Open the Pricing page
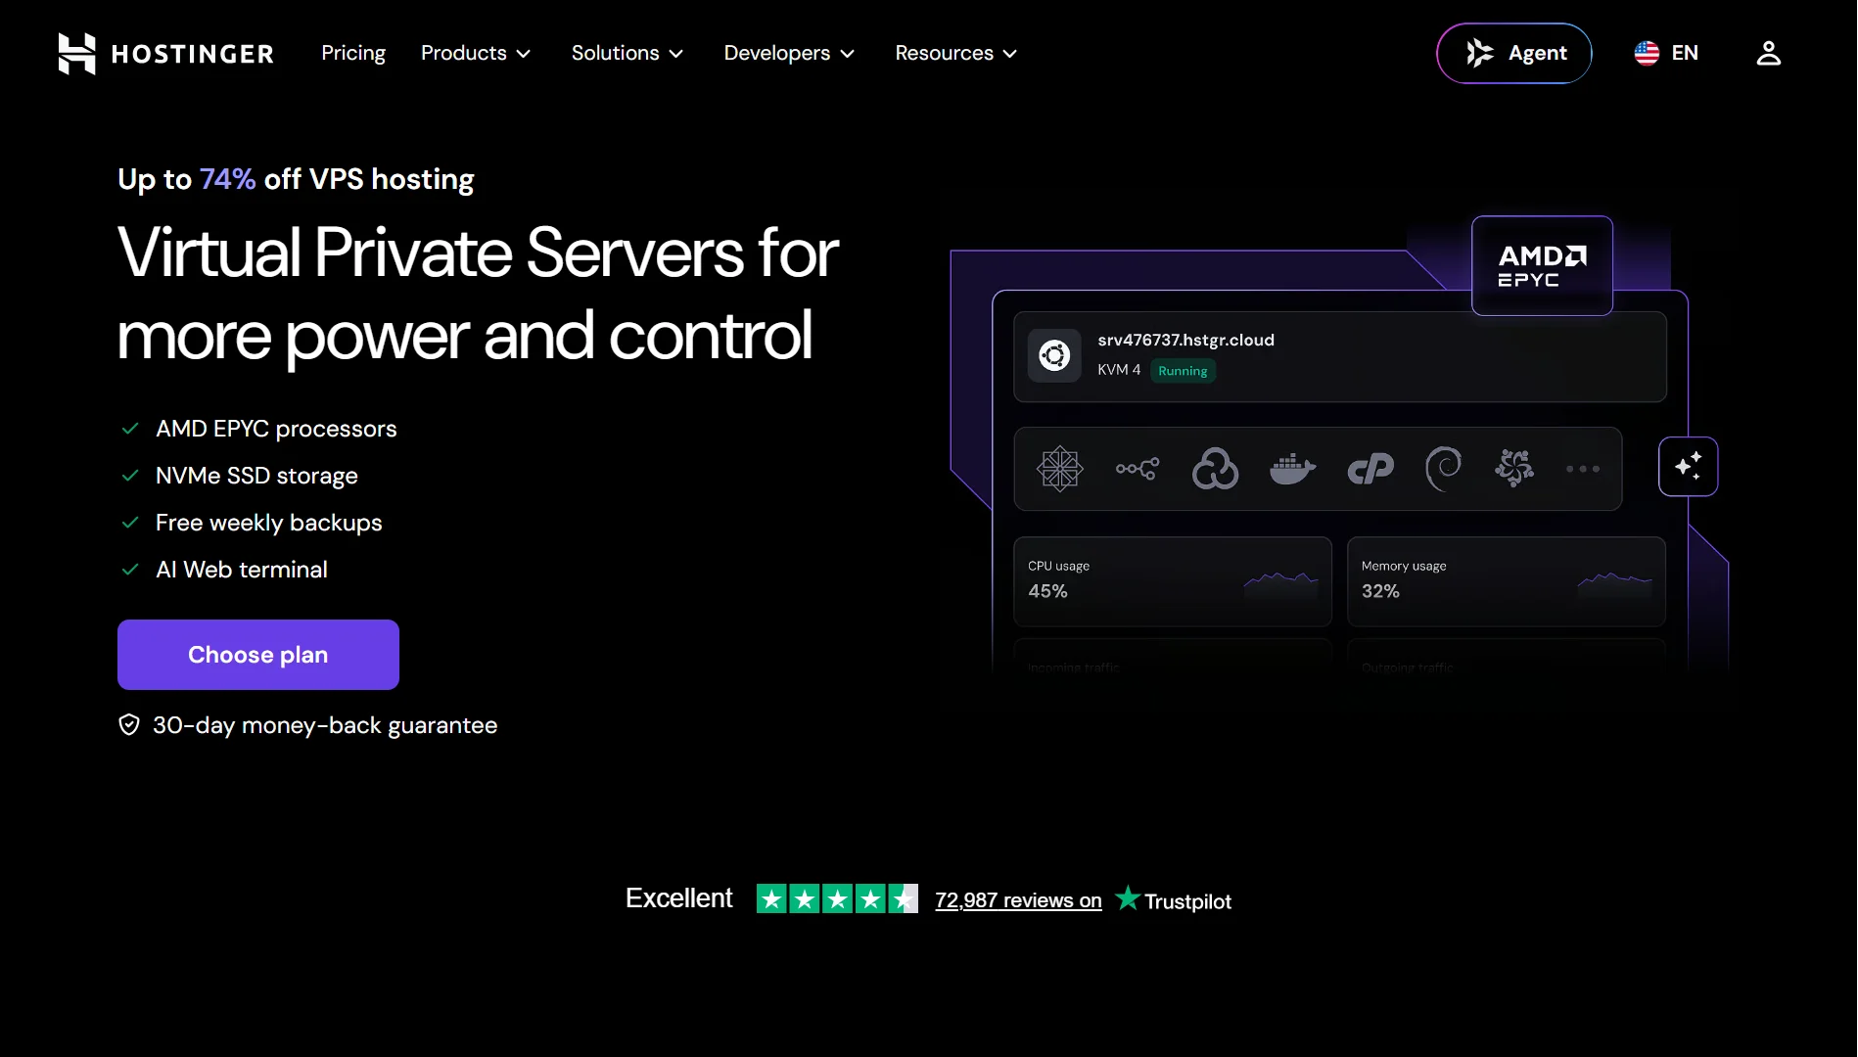The width and height of the screenshot is (1858, 1057). 353,53
